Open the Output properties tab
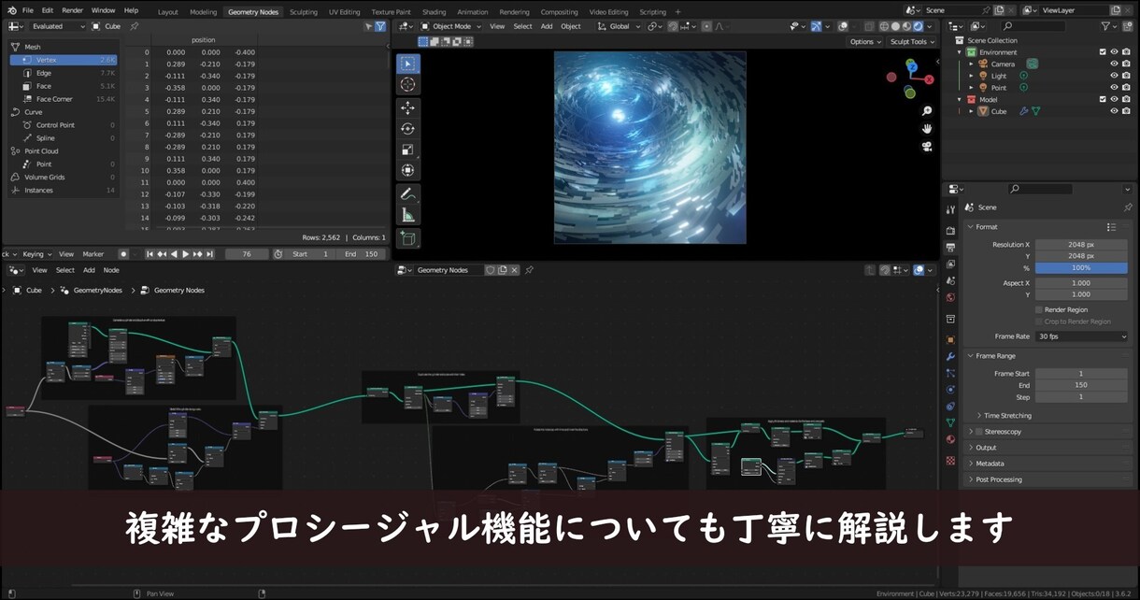This screenshot has width=1140, height=600. point(950,248)
